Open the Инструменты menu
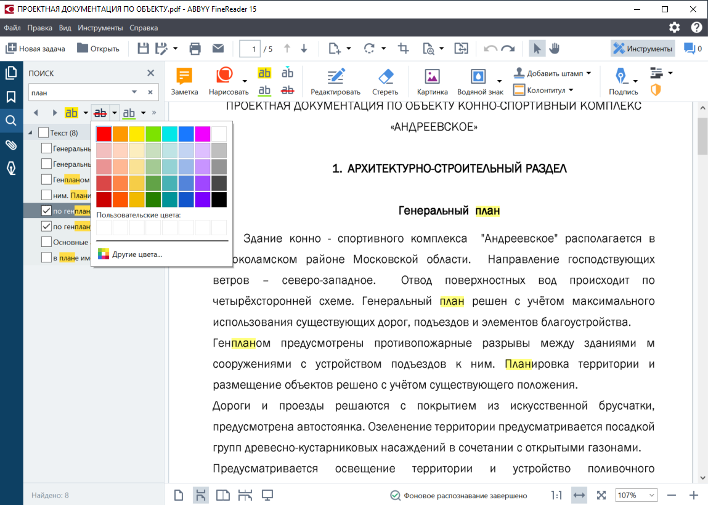 coord(101,28)
